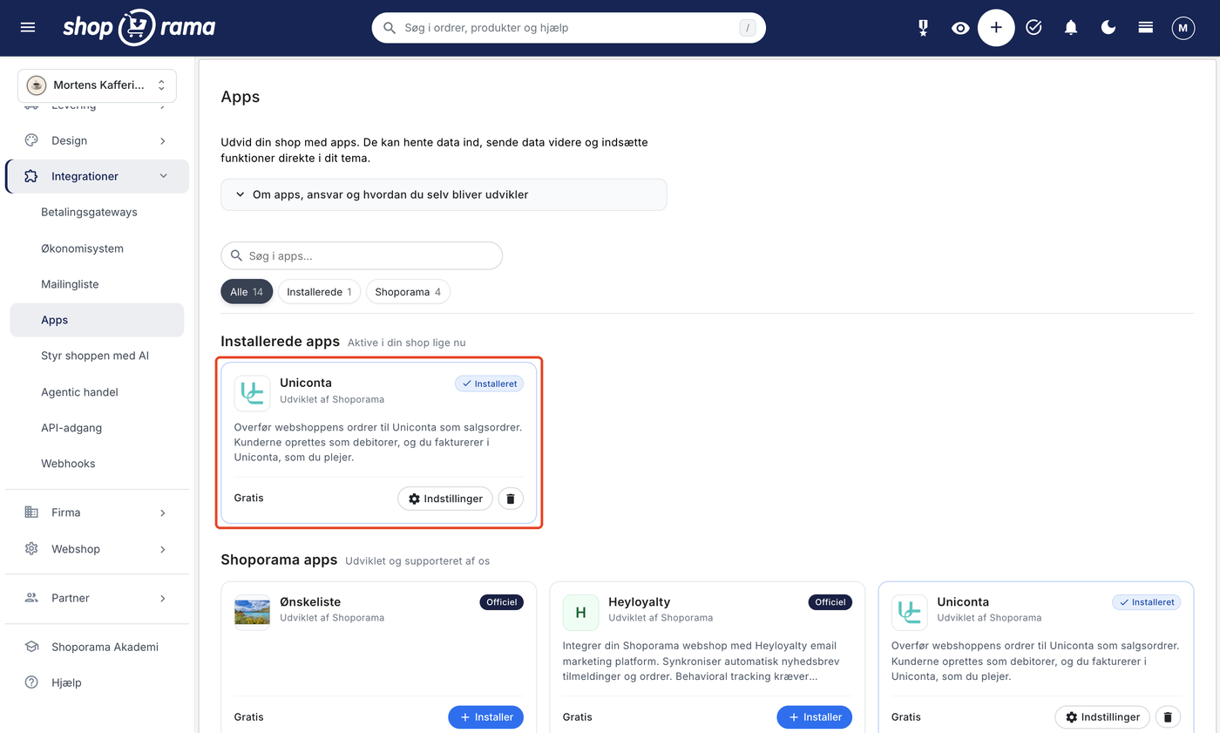Collapse the Integrationer section chevron
1220x733 pixels.
pos(163,176)
